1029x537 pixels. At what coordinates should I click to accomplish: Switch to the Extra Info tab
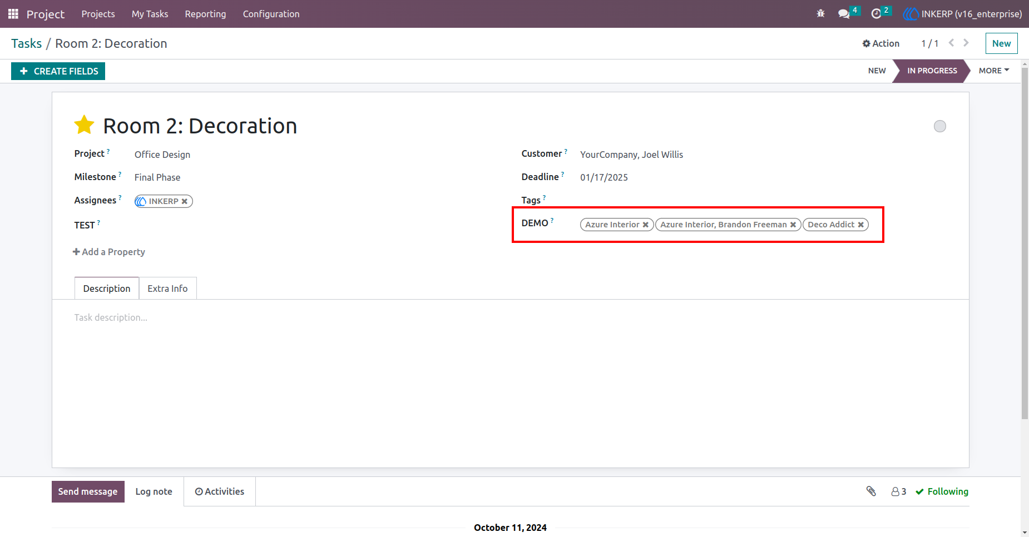167,289
